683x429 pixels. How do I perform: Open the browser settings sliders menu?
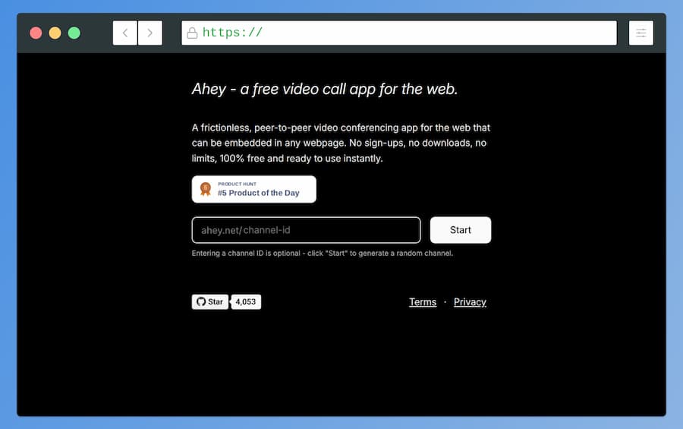641,33
